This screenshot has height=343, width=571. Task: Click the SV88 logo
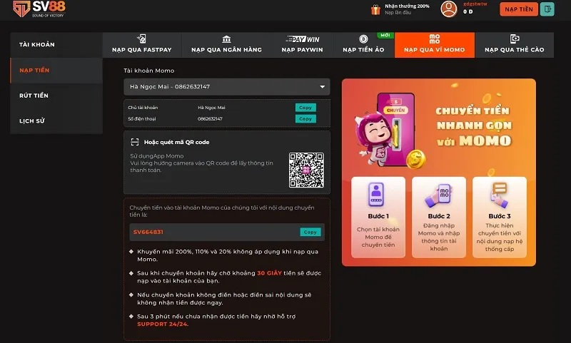40,10
